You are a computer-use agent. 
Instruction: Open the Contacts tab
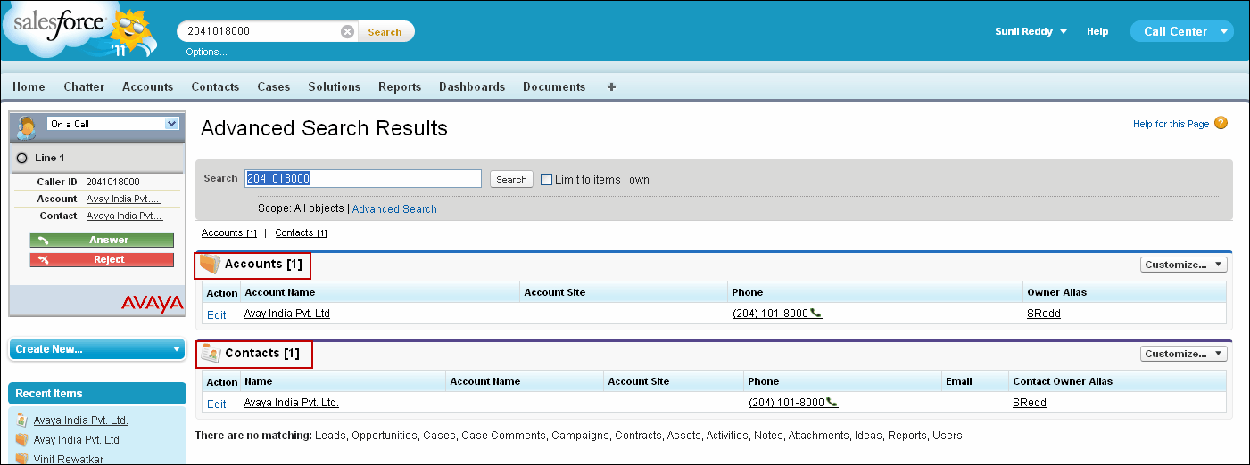215,87
